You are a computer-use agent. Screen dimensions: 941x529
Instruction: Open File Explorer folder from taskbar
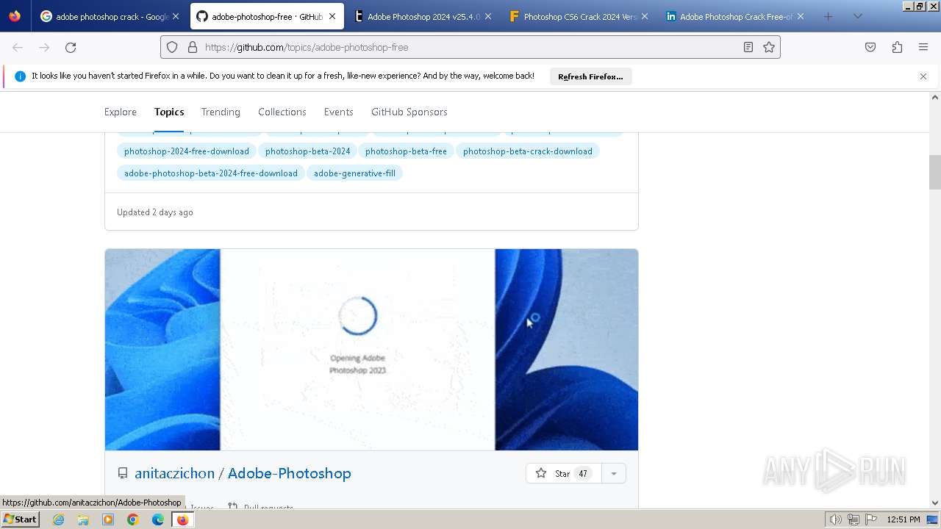tap(83, 519)
